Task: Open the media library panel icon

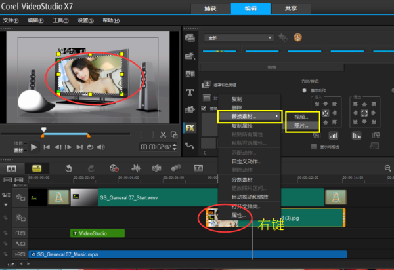Action: [x=190, y=38]
